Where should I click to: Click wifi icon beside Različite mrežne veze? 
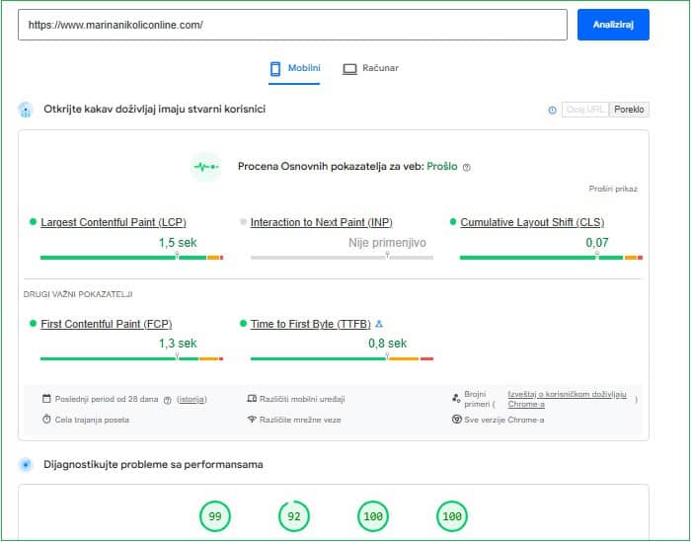click(x=252, y=419)
